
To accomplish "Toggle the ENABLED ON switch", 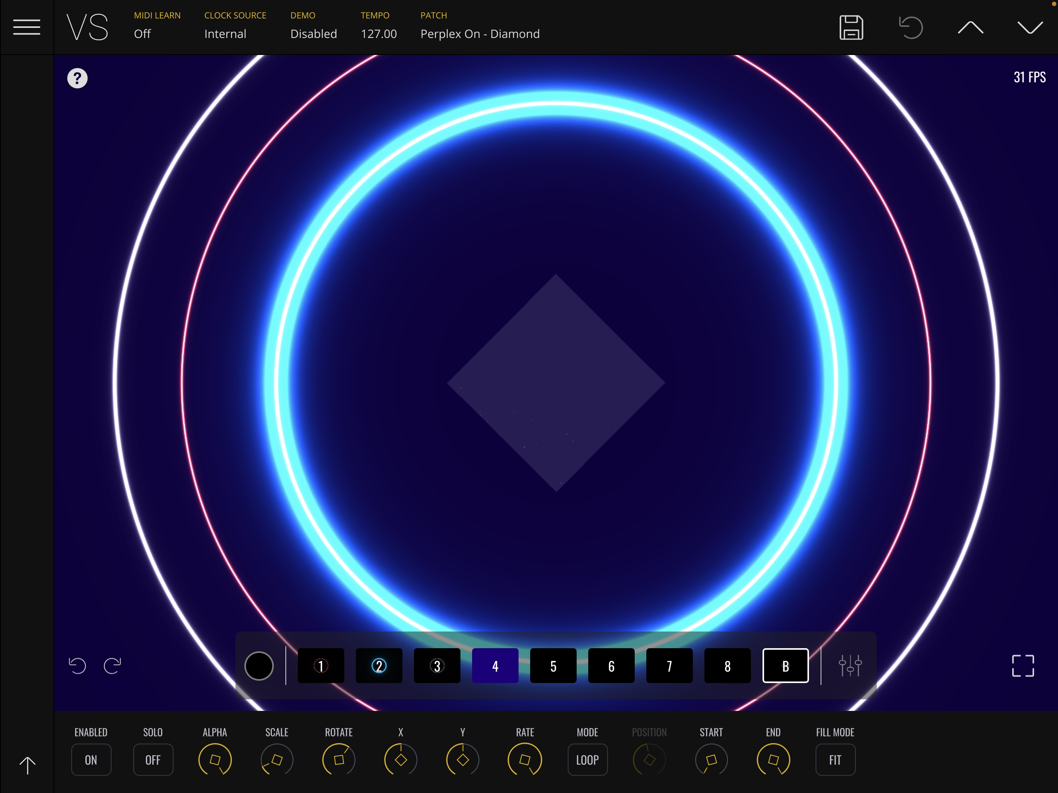I will [x=91, y=760].
